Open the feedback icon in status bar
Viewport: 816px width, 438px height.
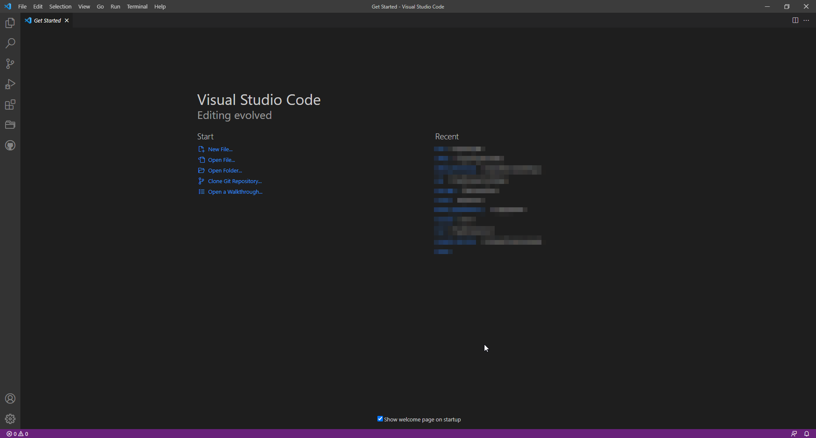[x=794, y=434]
